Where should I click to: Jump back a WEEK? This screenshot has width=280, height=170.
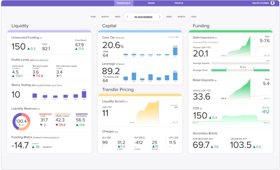coord(118,17)
